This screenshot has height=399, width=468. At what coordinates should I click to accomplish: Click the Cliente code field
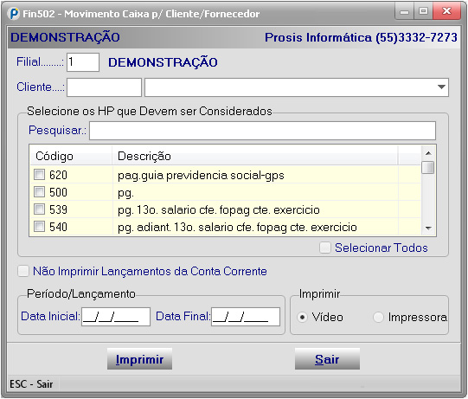point(104,87)
